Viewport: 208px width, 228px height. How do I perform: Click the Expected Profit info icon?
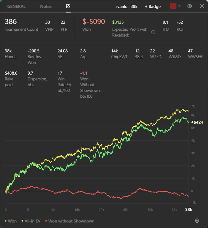point(153,32)
